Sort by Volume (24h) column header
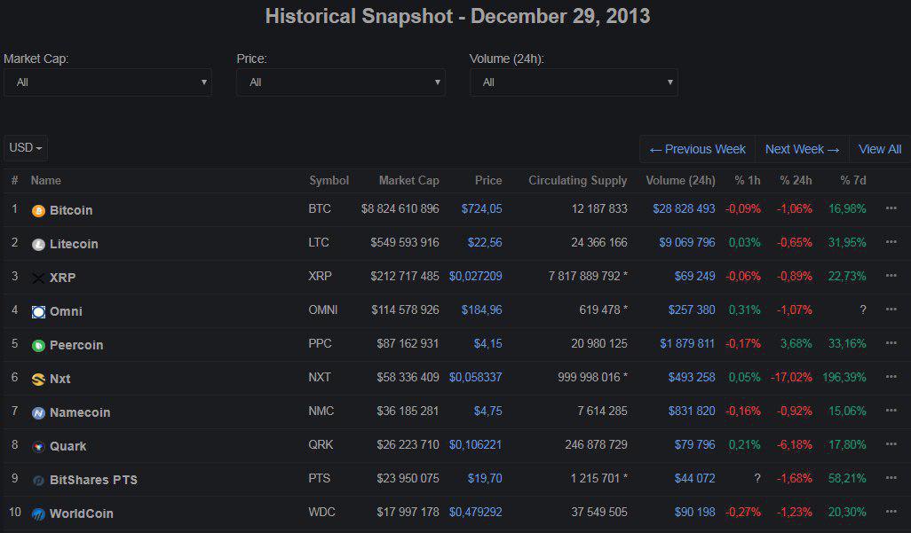The image size is (911, 533). tap(680, 181)
